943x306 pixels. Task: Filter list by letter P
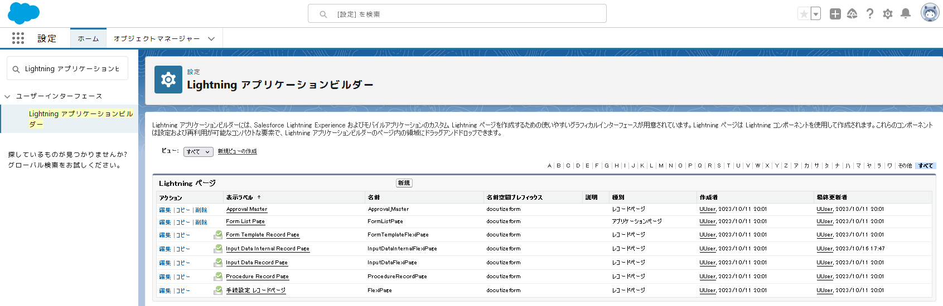690,166
